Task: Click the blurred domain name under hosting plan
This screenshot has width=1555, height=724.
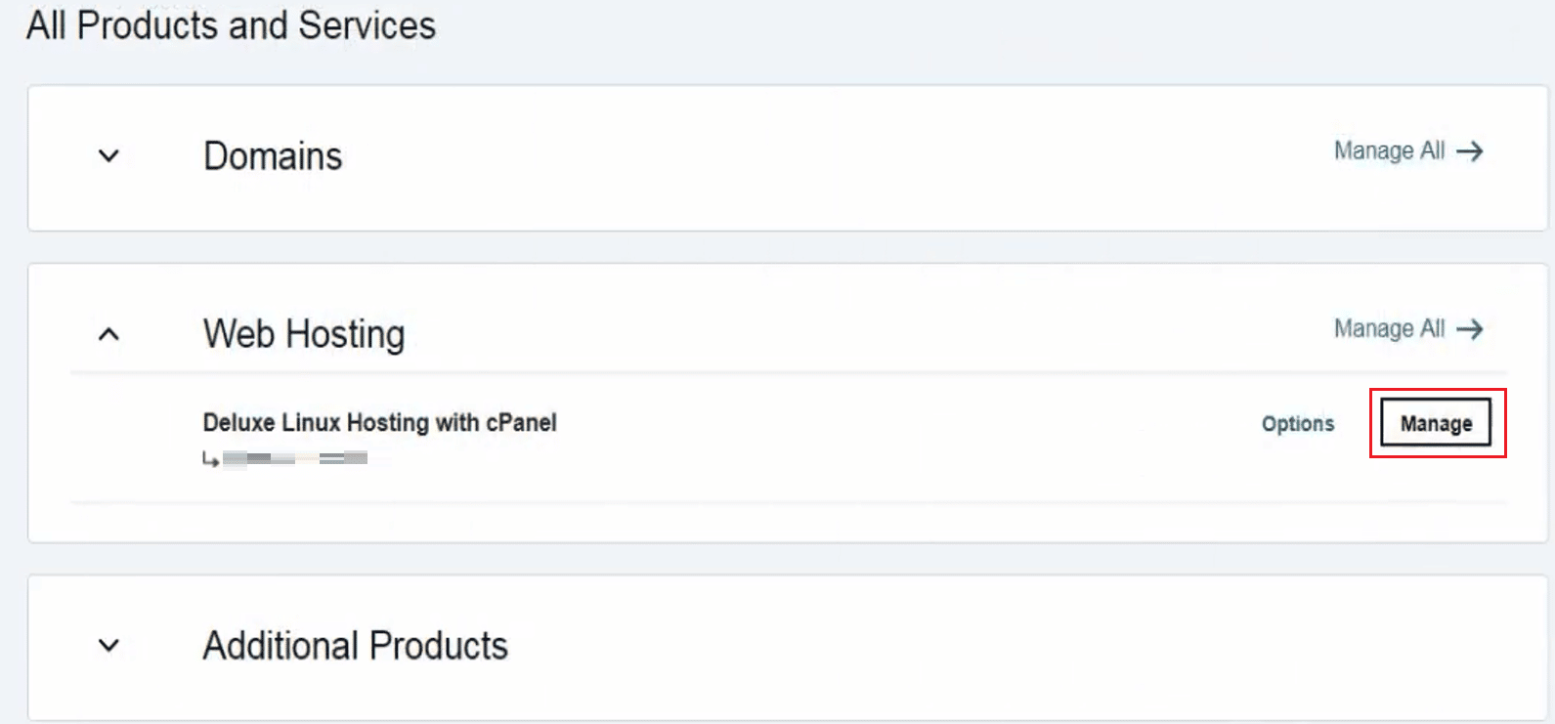Action: [294, 458]
